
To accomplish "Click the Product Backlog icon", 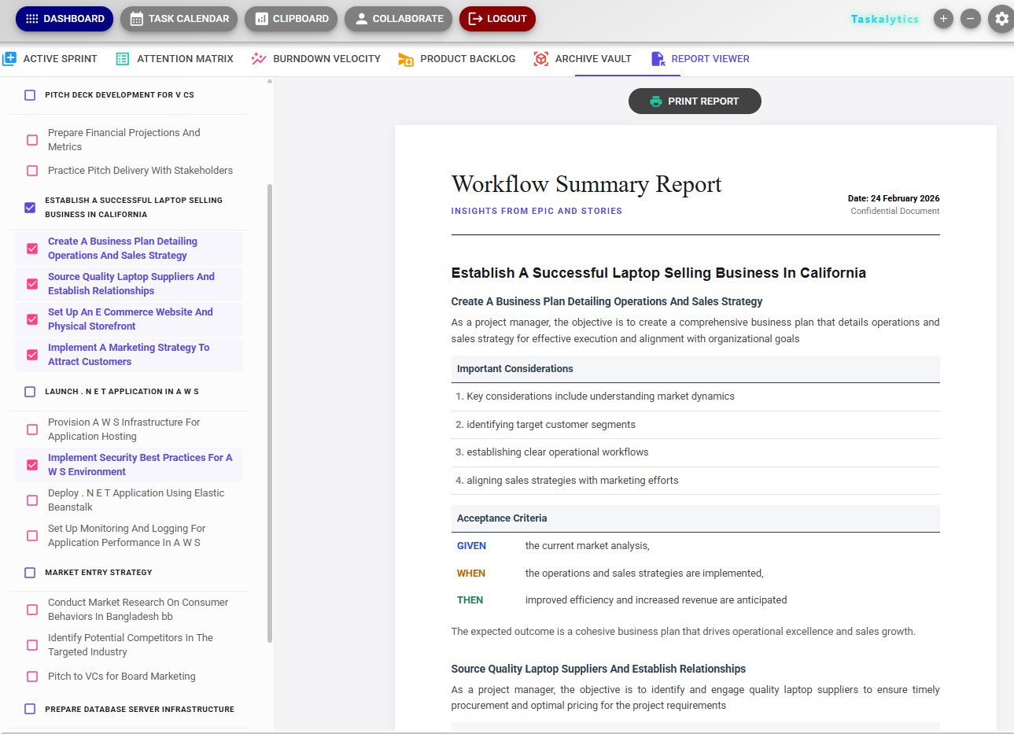I will point(406,59).
